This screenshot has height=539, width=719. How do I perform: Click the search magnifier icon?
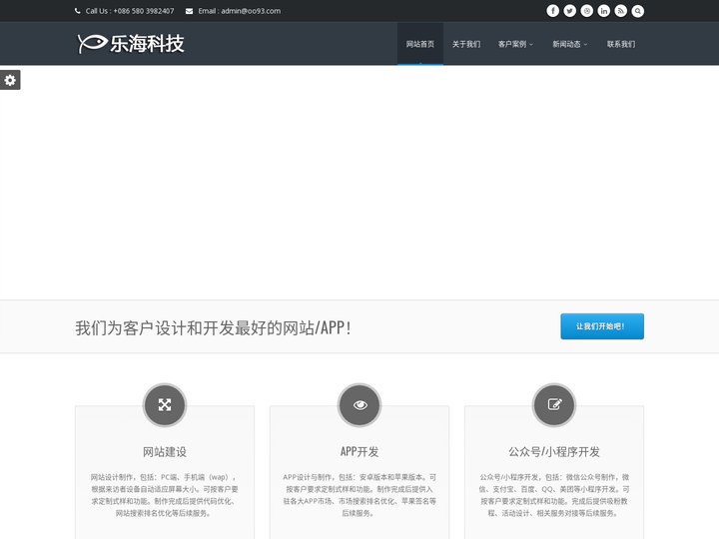637,11
